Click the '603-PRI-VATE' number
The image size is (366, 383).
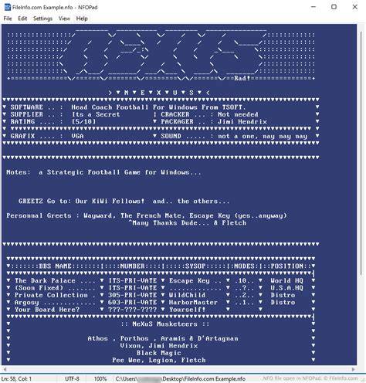pyautogui.click(x=132, y=302)
